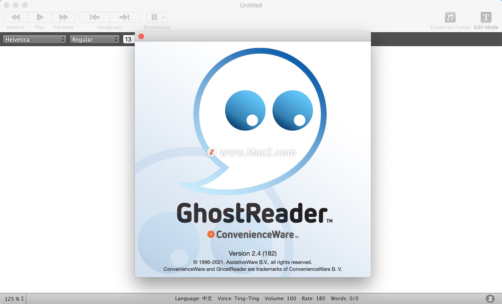Toggle Edit Mode
The width and height of the screenshot is (502, 304).
[486, 17]
